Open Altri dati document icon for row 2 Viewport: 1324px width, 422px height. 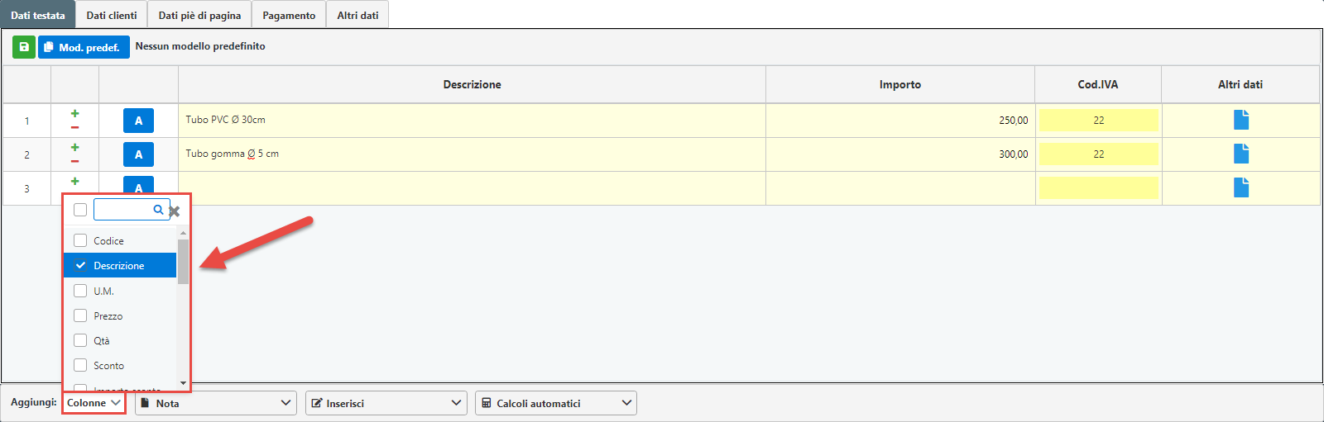pos(1241,154)
